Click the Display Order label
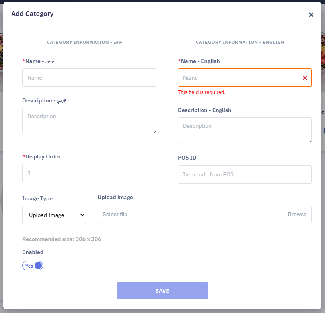Viewport: 325px width, 313px height. [x=41, y=156]
